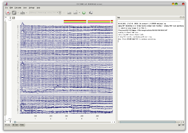Switch to the Stats tab
Image resolution: width=188 pixels, height=133 pixels.
[22, 125]
